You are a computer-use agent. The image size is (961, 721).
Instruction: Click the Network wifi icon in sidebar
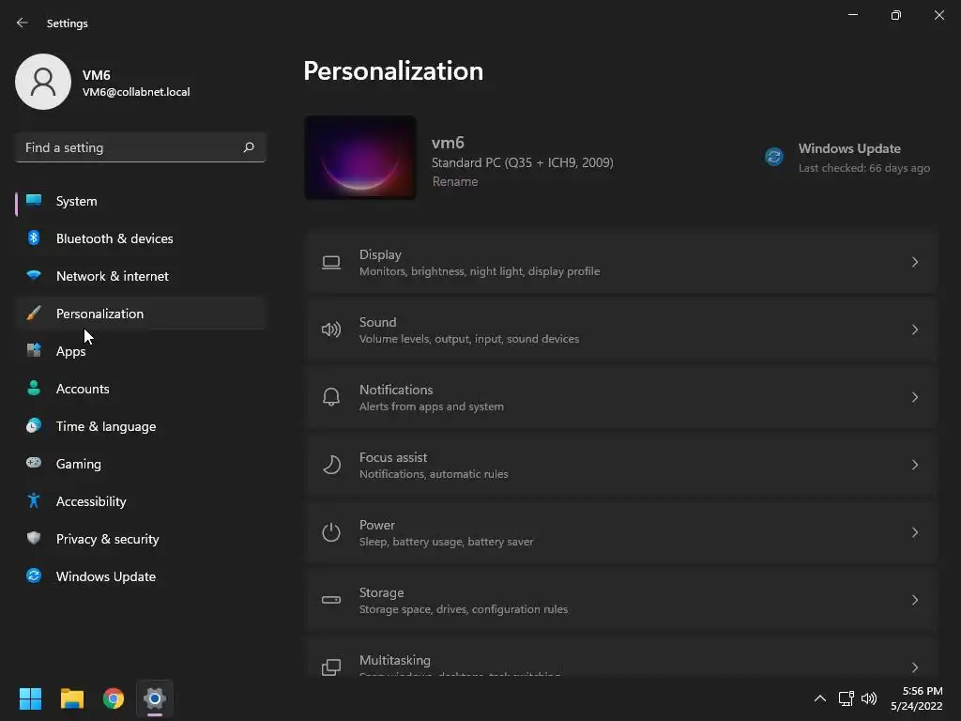tap(34, 275)
